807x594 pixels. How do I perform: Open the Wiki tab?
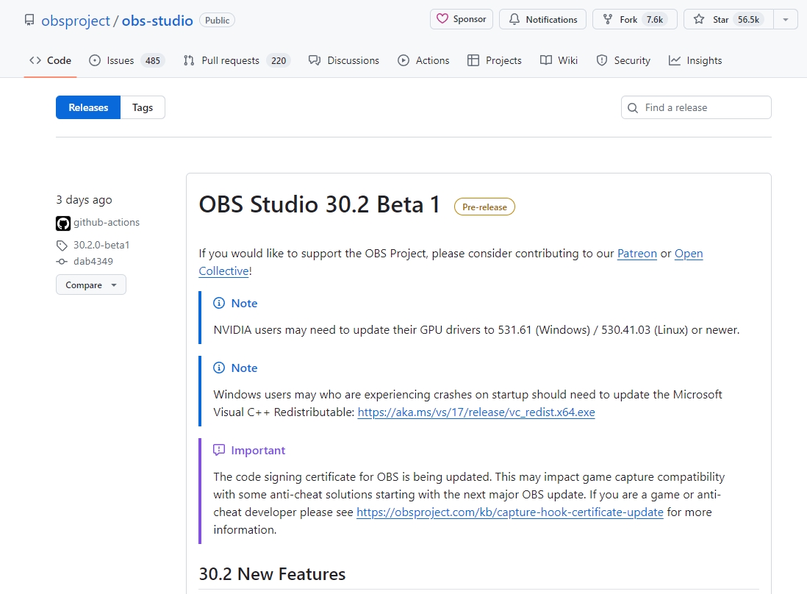[x=559, y=60]
